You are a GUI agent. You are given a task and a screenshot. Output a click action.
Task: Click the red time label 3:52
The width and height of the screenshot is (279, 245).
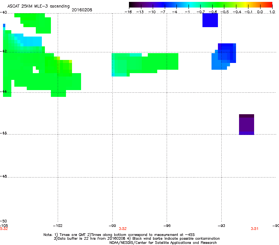123,229
